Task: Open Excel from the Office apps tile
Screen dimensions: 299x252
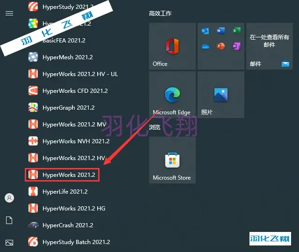Action: 237,30
